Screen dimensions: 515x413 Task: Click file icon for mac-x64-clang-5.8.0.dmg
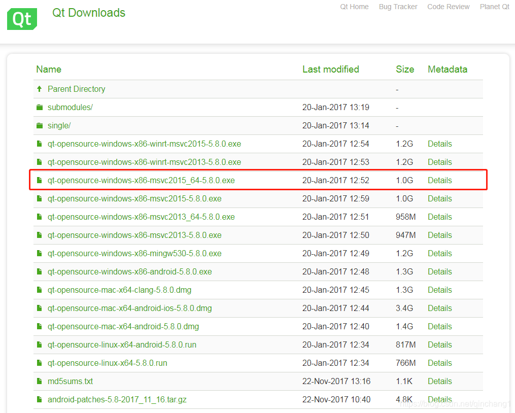tap(40, 290)
